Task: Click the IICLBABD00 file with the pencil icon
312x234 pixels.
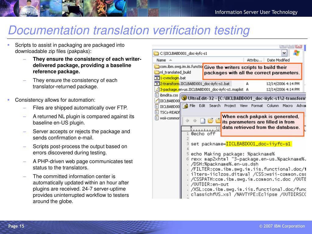Action: coord(157,101)
